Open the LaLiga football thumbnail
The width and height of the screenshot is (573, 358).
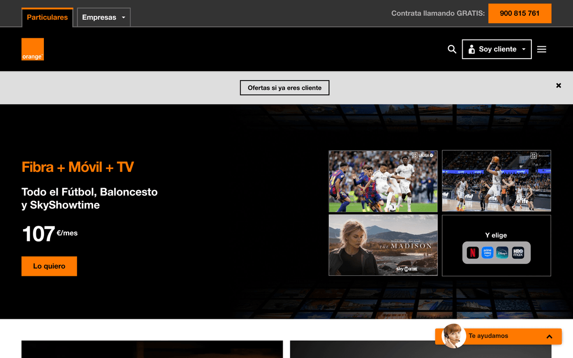(383, 181)
